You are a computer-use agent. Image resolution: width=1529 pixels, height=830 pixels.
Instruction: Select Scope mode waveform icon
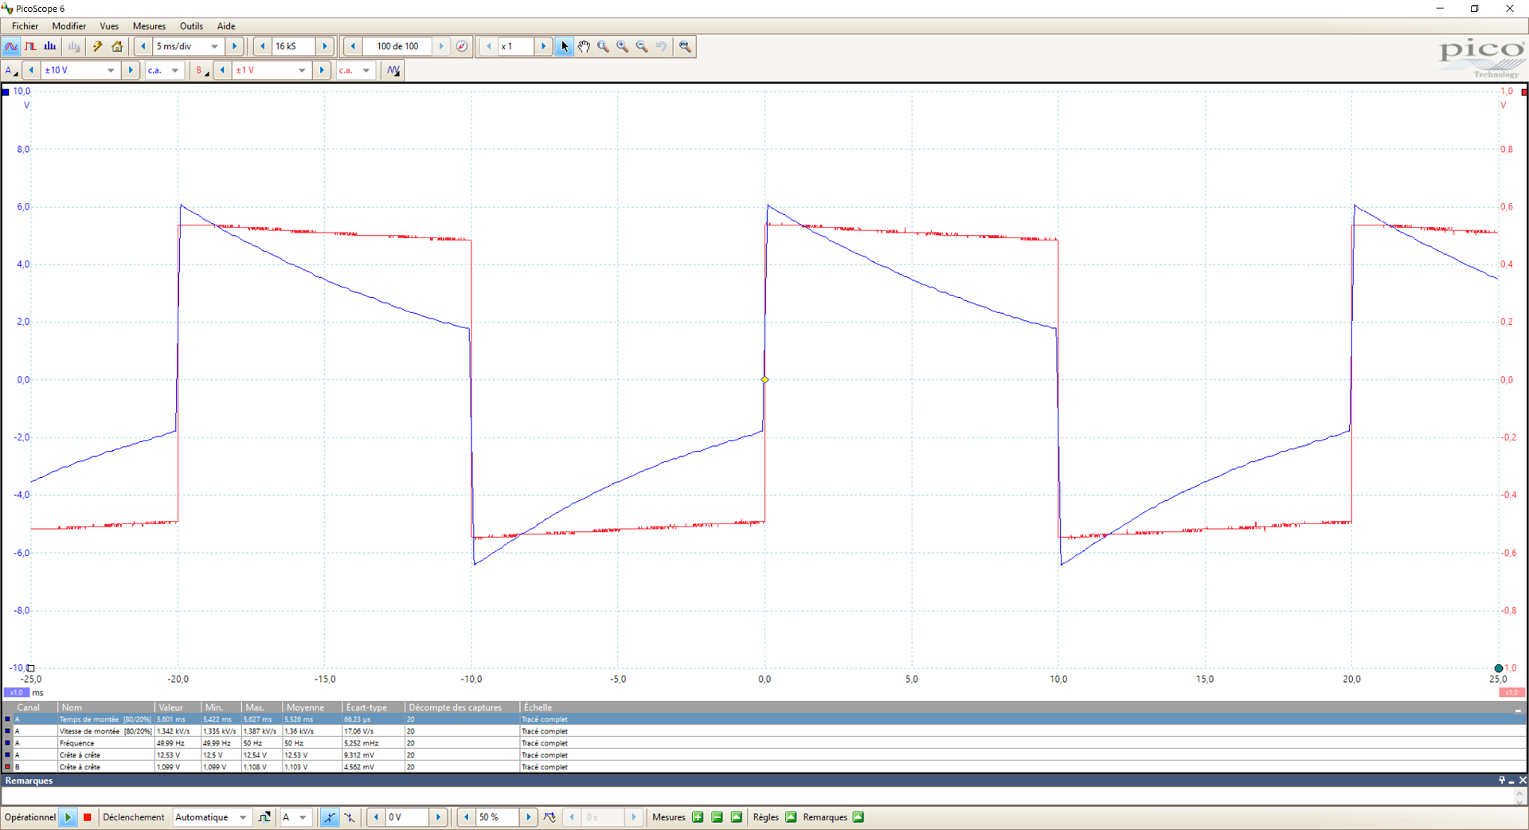click(x=11, y=47)
